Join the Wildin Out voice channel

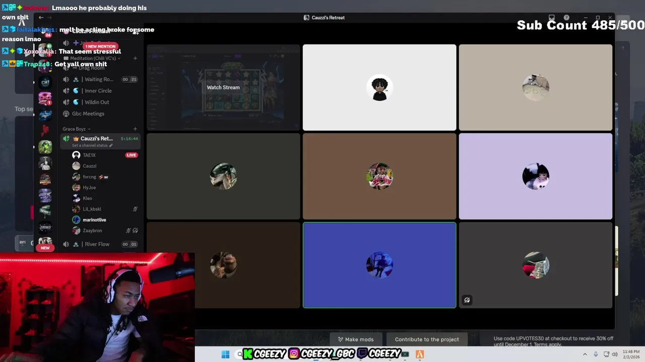coord(100,102)
